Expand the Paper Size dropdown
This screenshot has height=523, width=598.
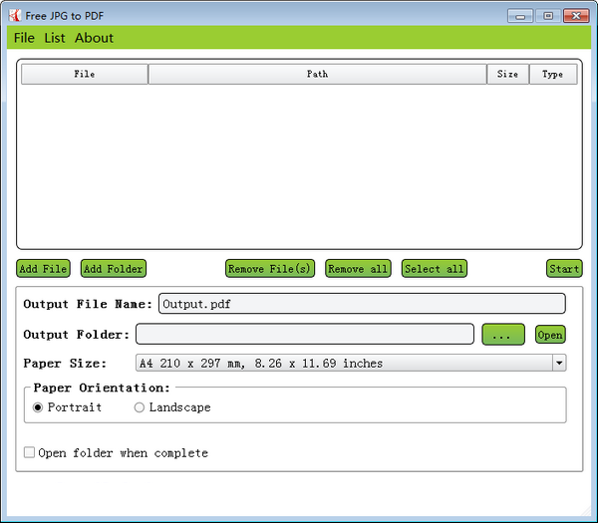(559, 363)
